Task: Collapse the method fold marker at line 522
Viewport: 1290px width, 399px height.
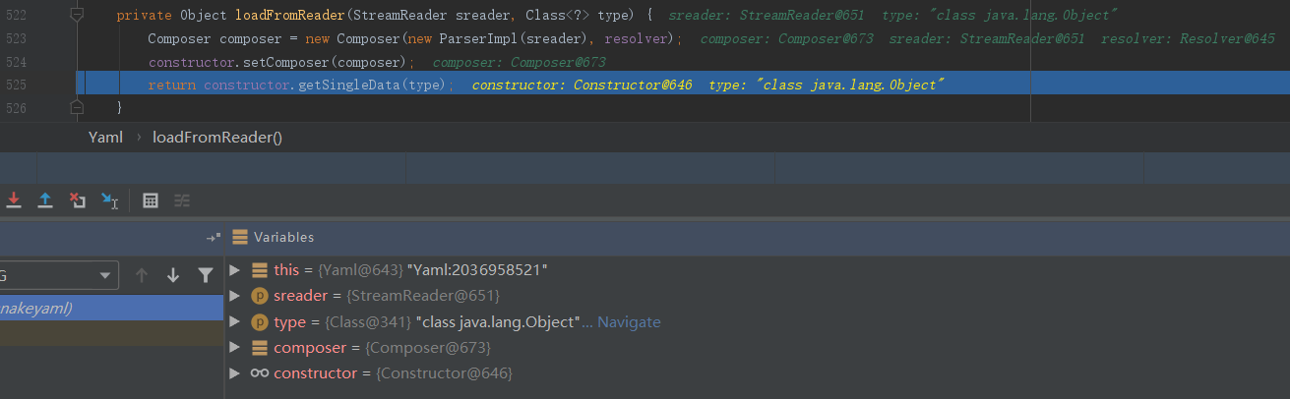Action: [x=77, y=16]
